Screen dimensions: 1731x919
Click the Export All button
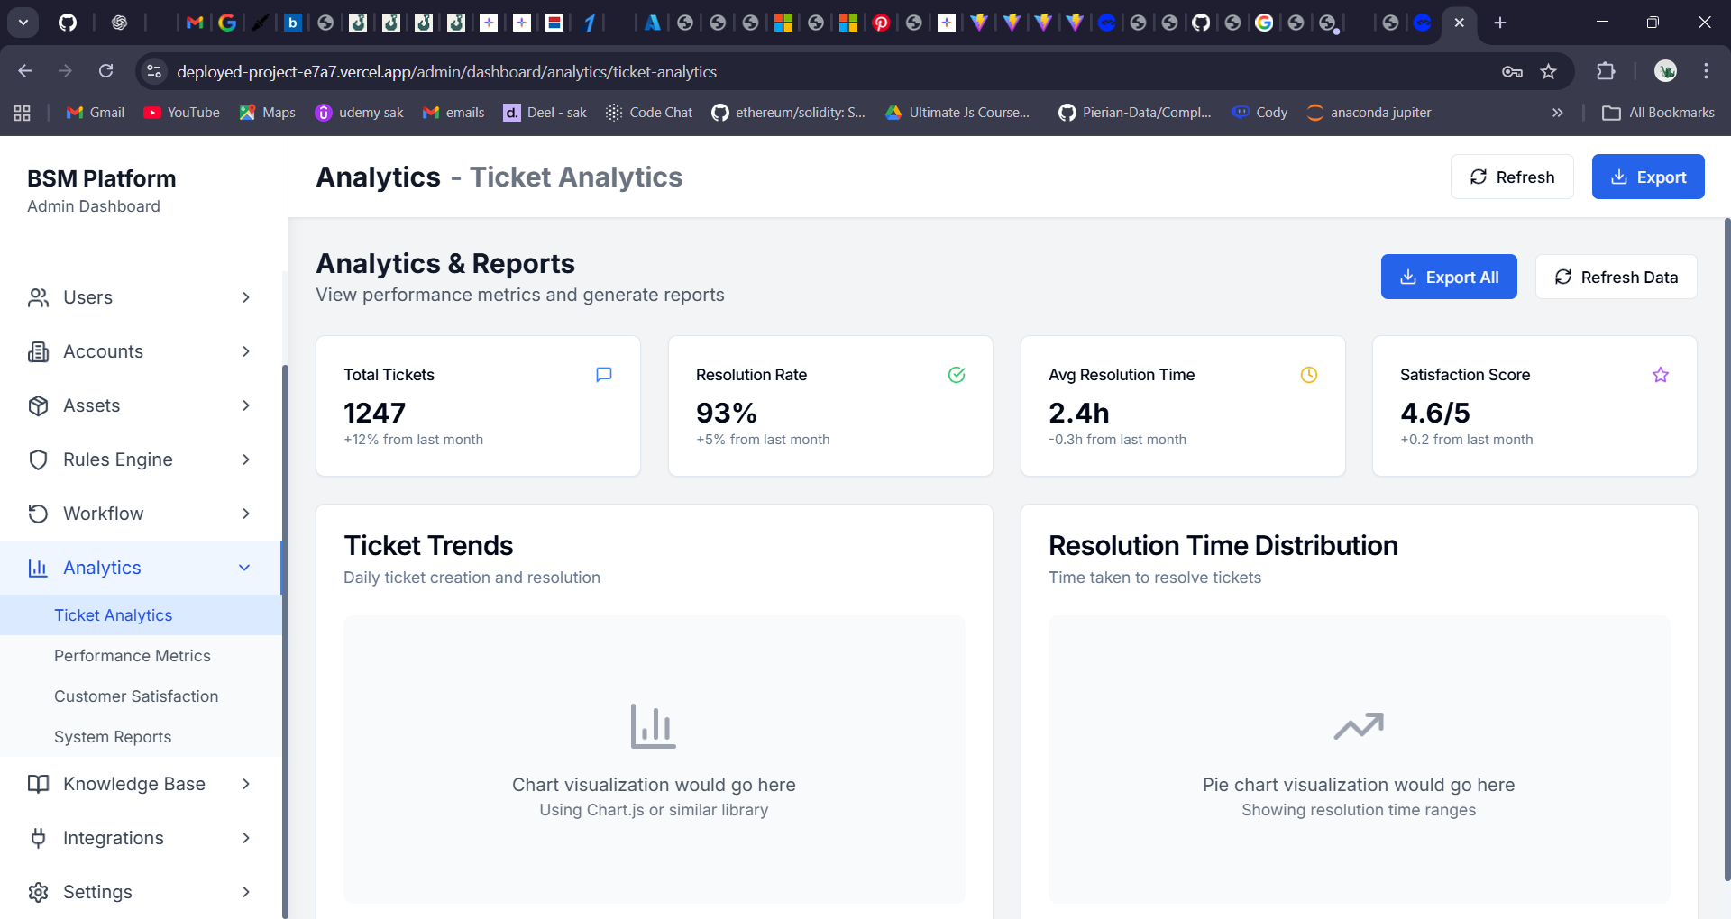point(1449,277)
